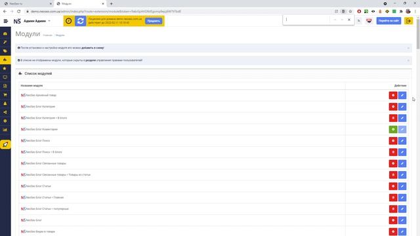
Task: Open the monitor design sidebar icon
Action: (x=5, y=77)
